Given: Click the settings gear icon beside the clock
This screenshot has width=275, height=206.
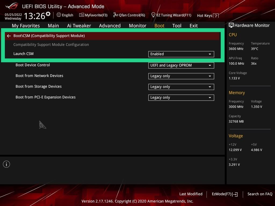Looking at the screenshot, I should pyautogui.click(x=48, y=14).
